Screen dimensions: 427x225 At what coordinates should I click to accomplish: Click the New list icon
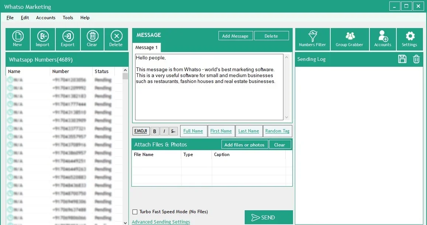tap(18, 39)
